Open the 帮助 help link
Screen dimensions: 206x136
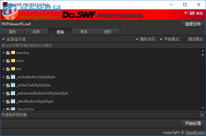coord(200,13)
